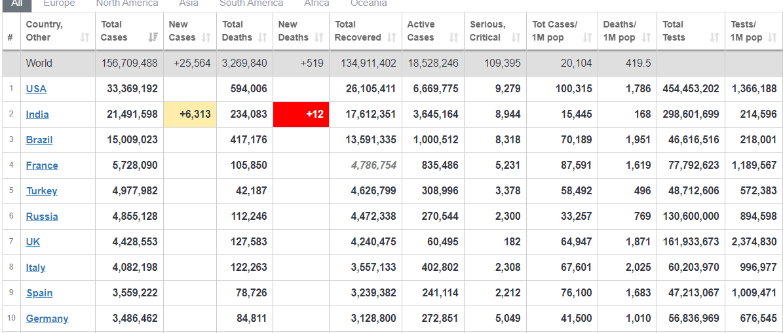
Task: Switch to the Asia tab
Action: 189,4
